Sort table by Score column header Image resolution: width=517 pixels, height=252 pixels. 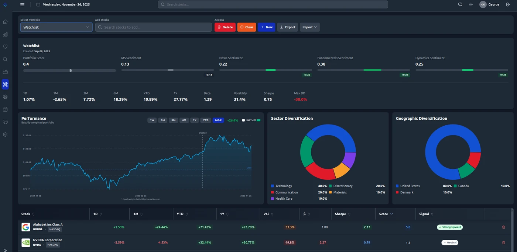pos(386,214)
